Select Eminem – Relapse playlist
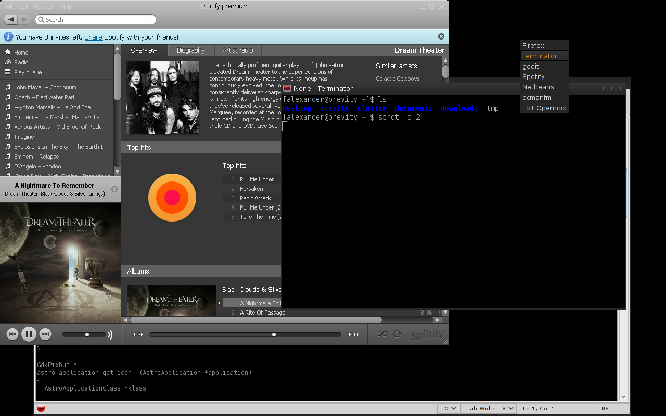The image size is (666, 416). point(36,157)
